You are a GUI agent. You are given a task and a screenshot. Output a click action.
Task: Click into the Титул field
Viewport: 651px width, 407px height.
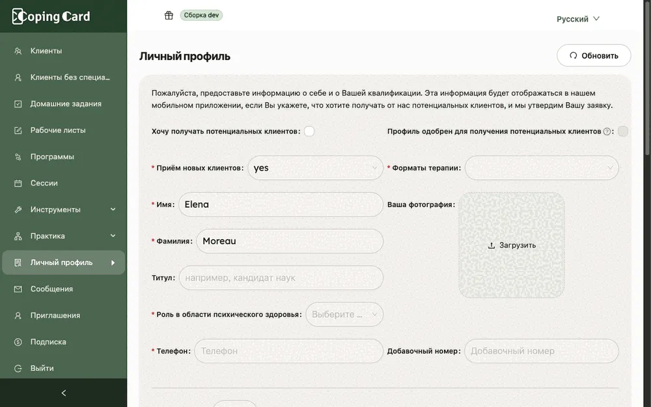pyautogui.click(x=281, y=278)
